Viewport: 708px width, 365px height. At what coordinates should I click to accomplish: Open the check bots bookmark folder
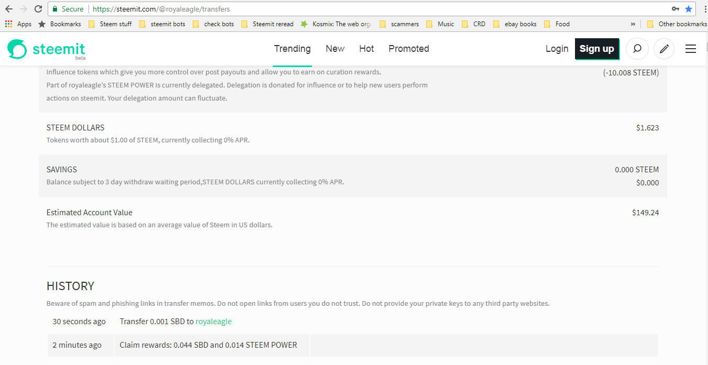213,24
